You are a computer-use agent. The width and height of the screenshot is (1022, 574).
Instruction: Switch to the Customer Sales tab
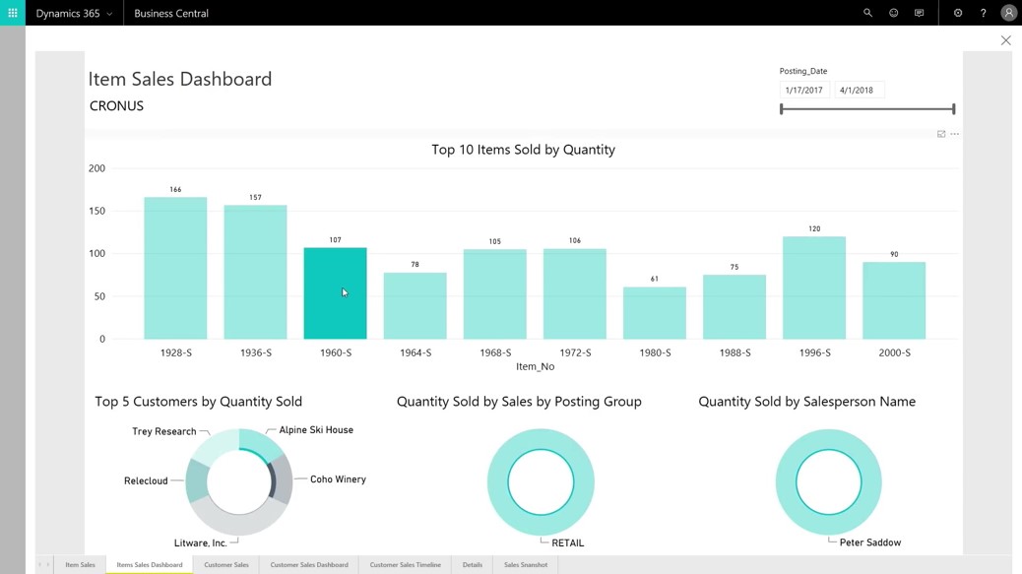point(226,565)
